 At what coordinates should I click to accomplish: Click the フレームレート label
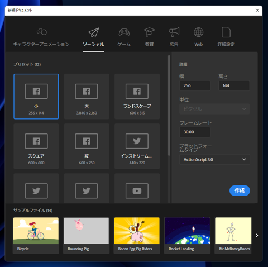coord(195,123)
